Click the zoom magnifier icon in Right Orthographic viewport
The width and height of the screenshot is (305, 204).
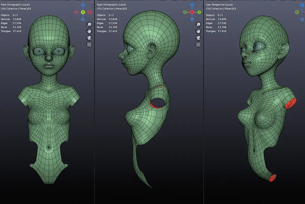coord(198,24)
